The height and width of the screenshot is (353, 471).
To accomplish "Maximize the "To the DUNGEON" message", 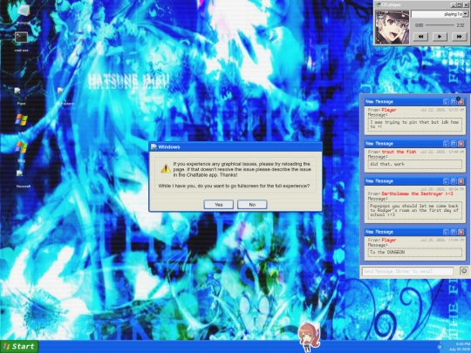I will click(x=454, y=232).
